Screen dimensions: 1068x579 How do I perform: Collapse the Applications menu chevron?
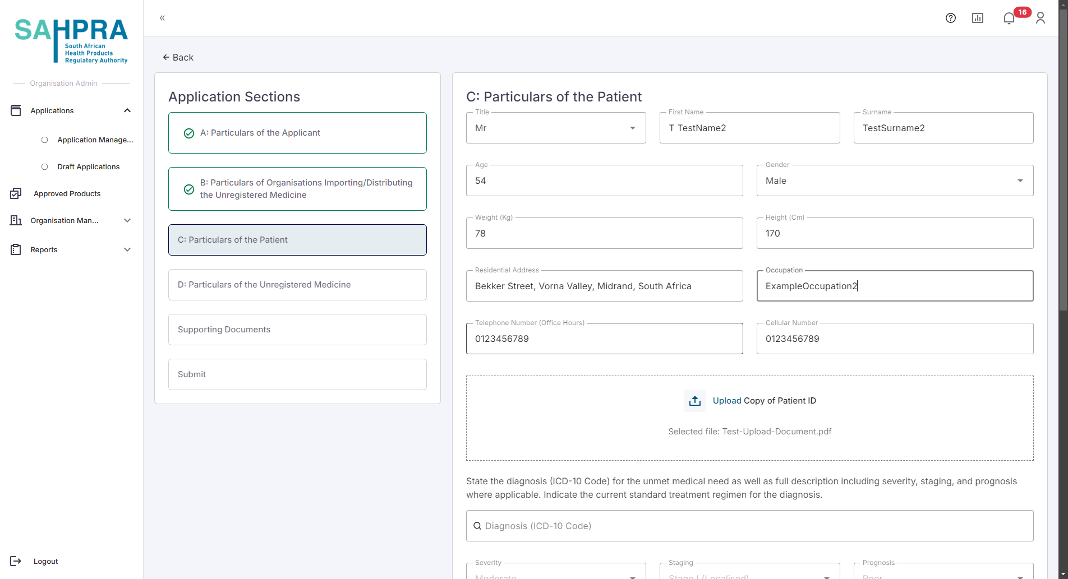[x=127, y=110]
